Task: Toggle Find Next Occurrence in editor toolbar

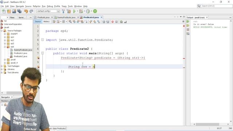Action: pos(78,22)
